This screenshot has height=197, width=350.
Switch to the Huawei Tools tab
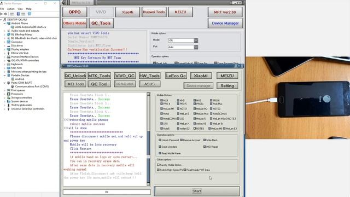[x=154, y=12]
